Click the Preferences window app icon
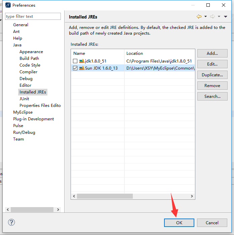234x235 pixels. (8, 5)
